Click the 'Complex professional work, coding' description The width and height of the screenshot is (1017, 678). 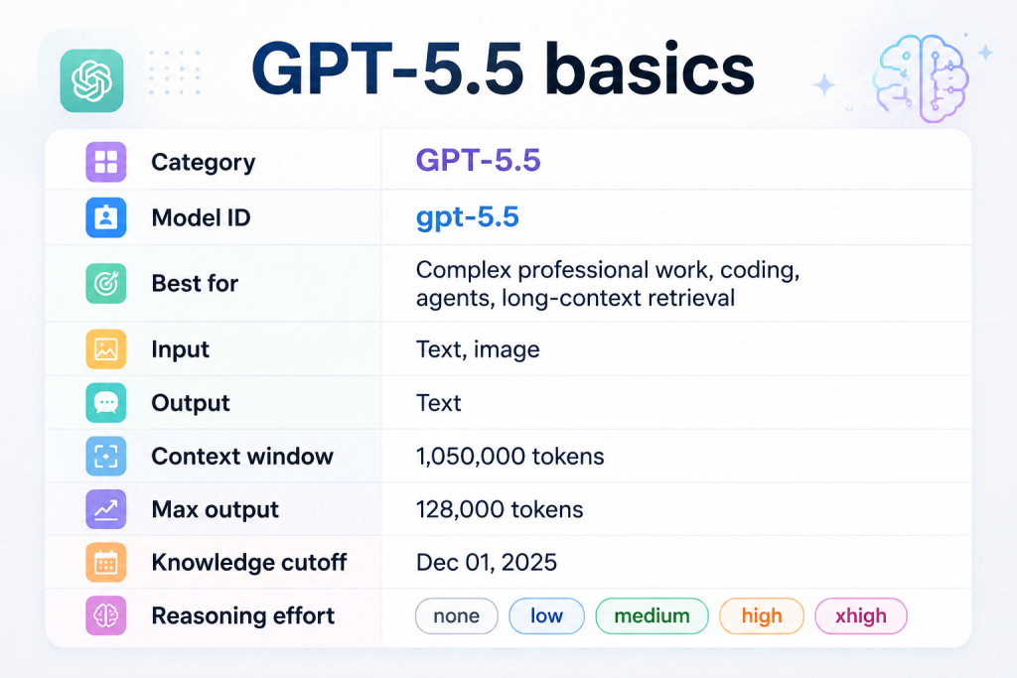click(x=608, y=284)
